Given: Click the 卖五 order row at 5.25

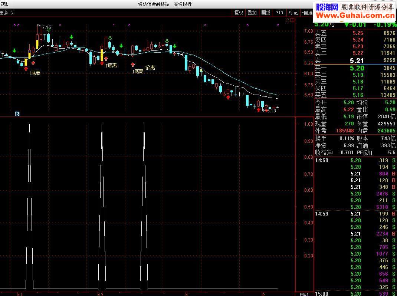Looking at the screenshot, I should (355, 33).
